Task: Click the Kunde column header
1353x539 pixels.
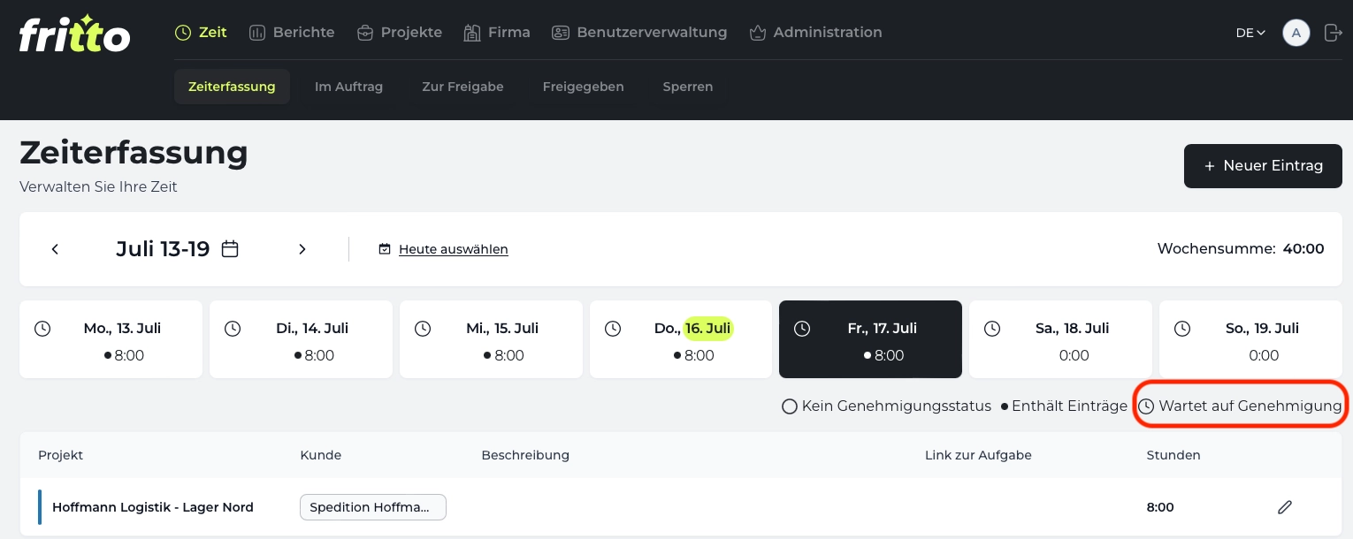Action: (321, 455)
